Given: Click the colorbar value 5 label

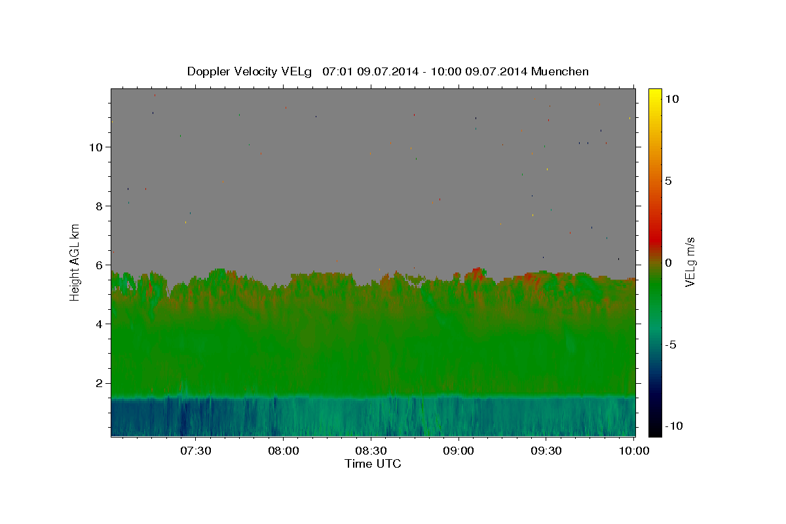Looking at the screenshot, I should click(669, 181).
